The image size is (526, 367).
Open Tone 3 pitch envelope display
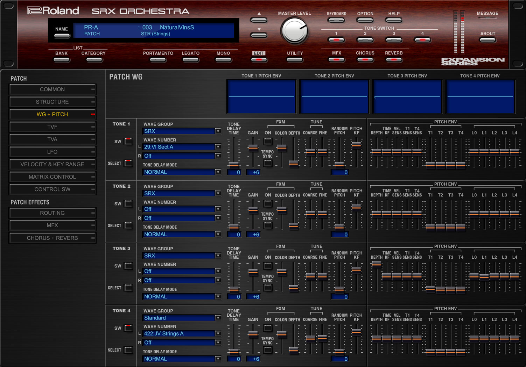click(x=407, y=96)
